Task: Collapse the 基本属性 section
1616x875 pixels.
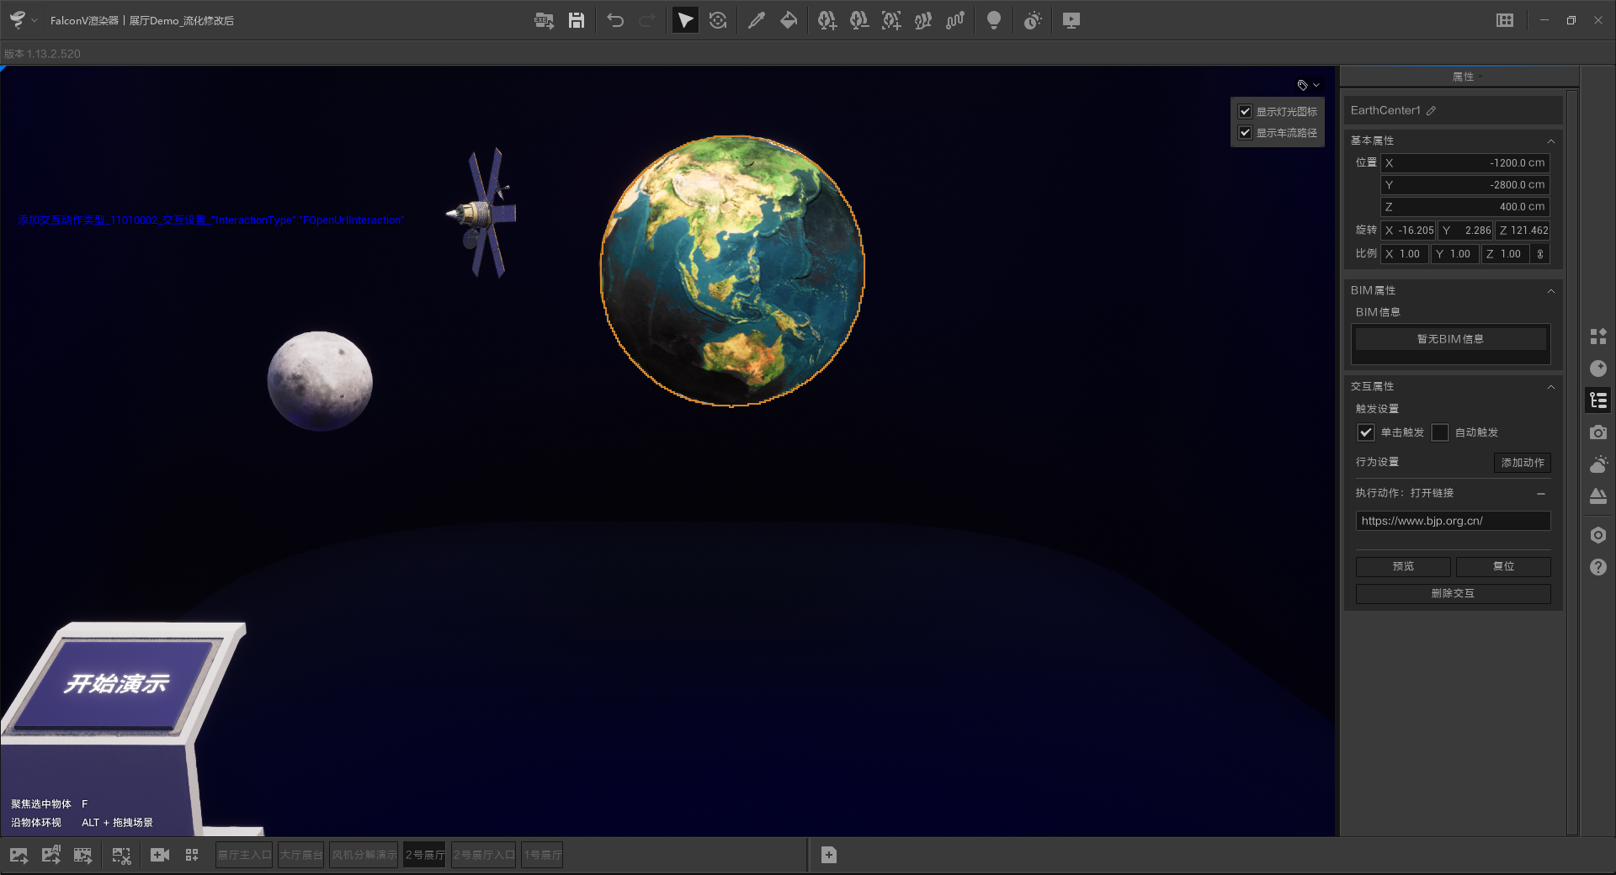Action: tap(1550, 141)
